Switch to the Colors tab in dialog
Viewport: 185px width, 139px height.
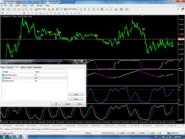coord(23,67)
